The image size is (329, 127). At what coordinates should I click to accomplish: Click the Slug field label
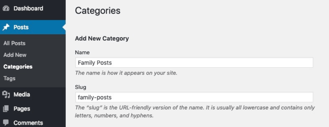81,87
